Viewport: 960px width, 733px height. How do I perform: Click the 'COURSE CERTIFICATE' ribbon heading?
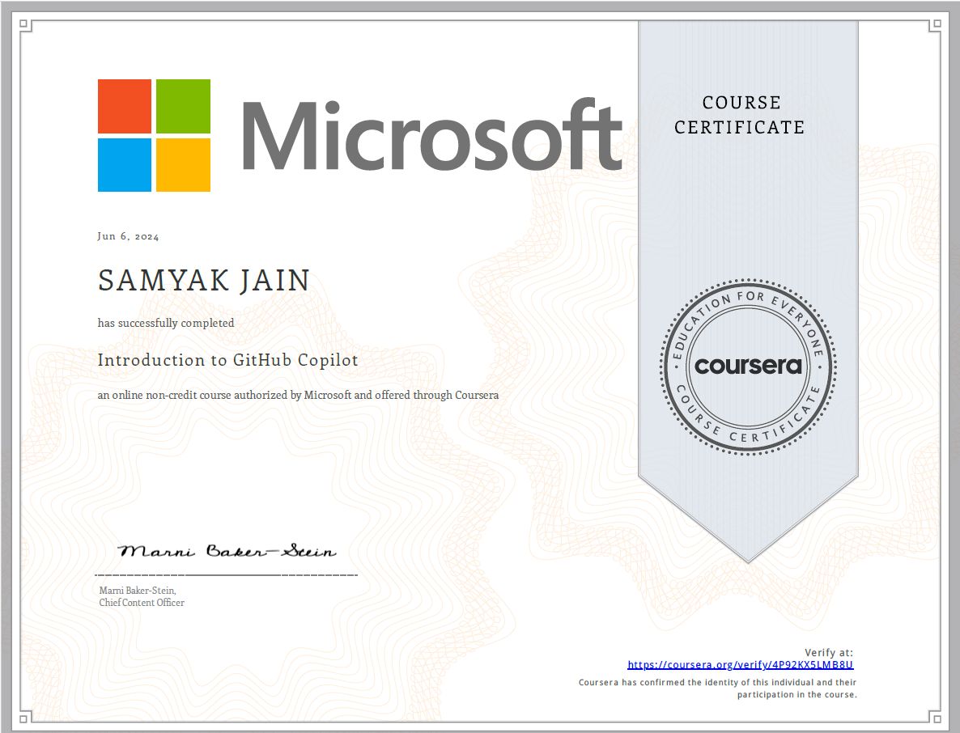[740, 115]
